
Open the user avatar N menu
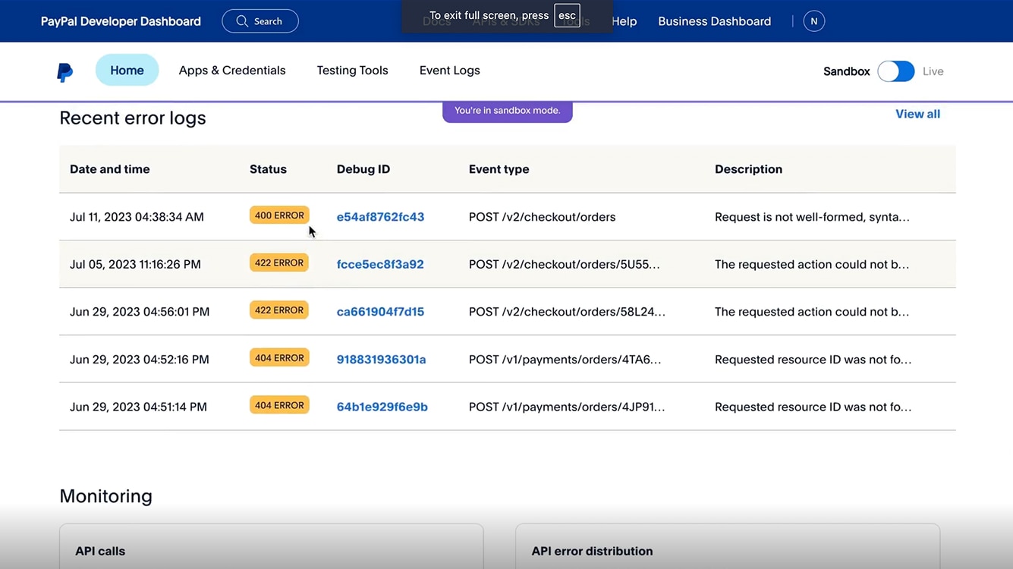(814, 21)
